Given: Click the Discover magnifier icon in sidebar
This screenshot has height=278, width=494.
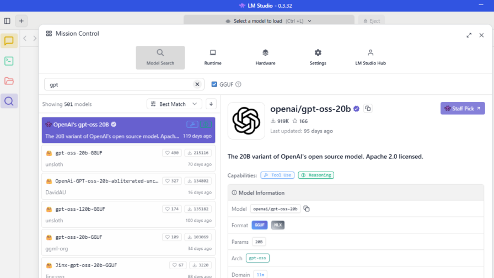Looking at the screenshot, I should 9,101.
